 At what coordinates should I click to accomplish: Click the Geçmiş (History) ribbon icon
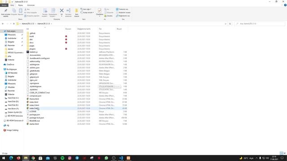click(109, 16)
